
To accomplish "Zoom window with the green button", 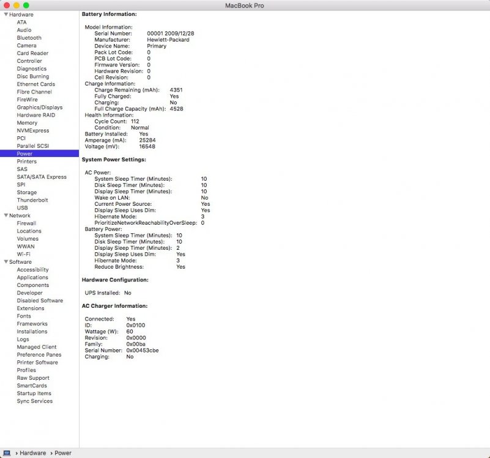I will click(x=26, y=5).
